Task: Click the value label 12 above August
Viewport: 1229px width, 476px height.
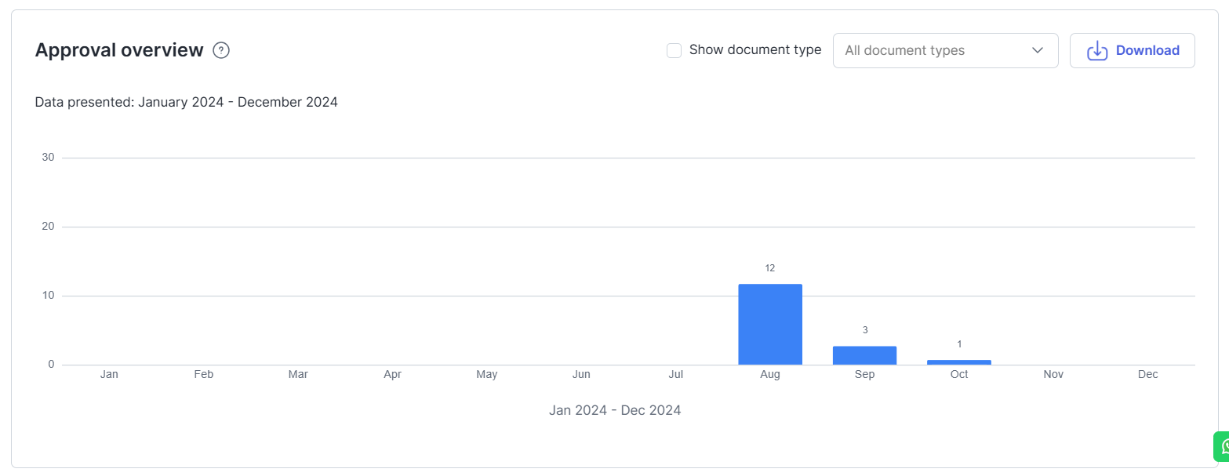Action: point(769,268)
